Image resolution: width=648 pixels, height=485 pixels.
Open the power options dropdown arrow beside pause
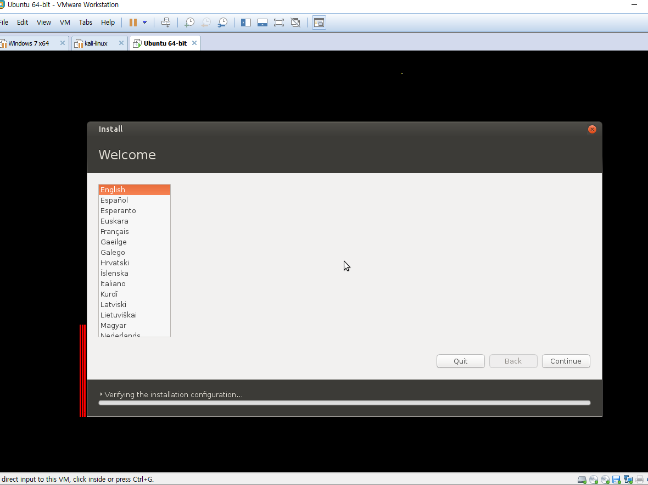click(144, 23)
